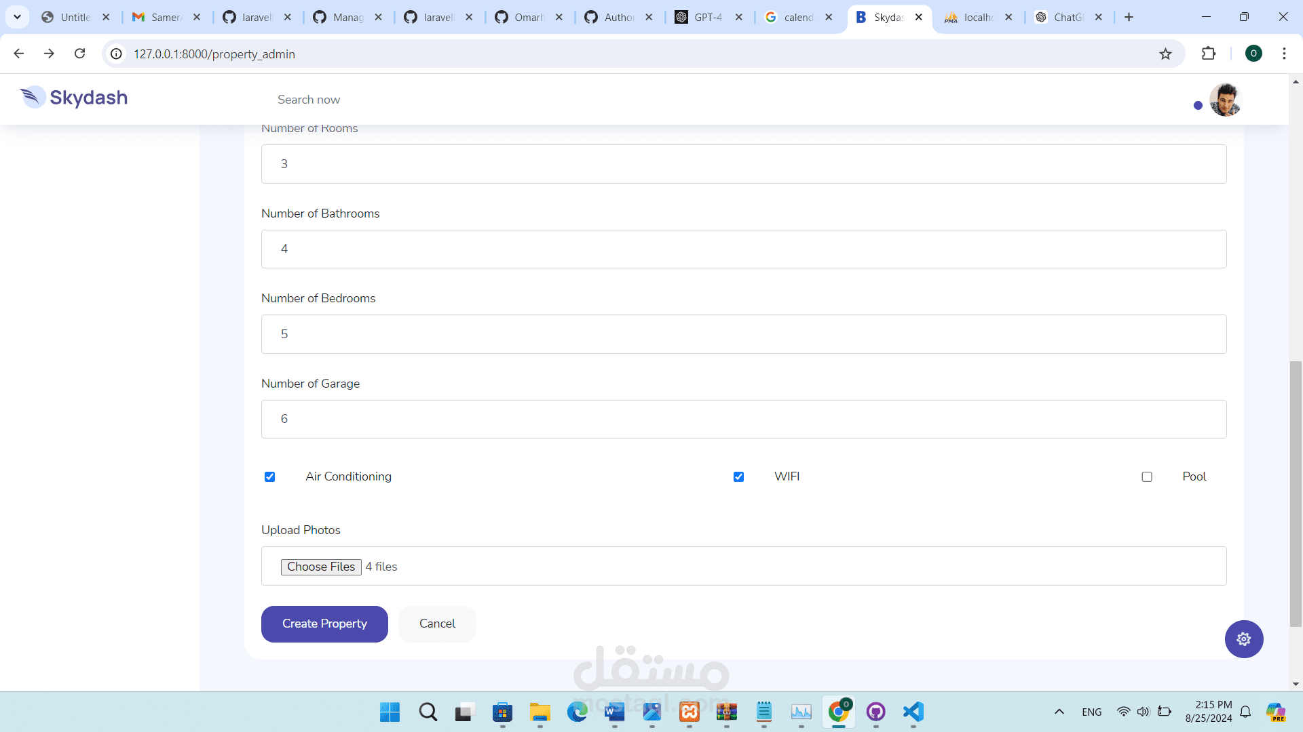1303x732 pixels.
Task: Open notifications bell in system tray
Action: (x=1245, y=712)
